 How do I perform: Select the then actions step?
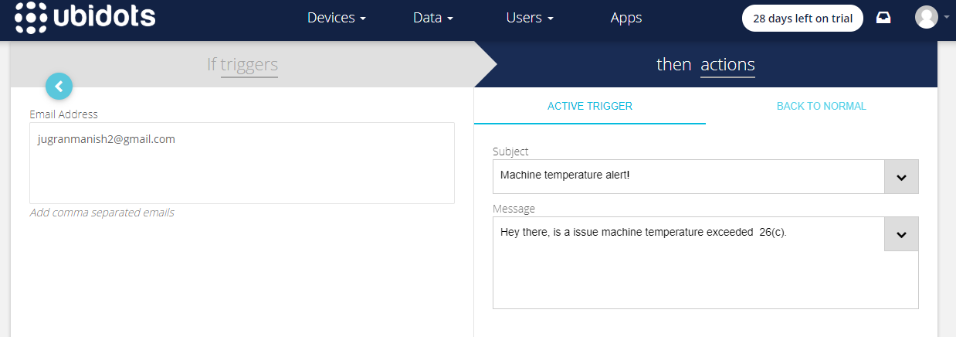click(706, 65)
